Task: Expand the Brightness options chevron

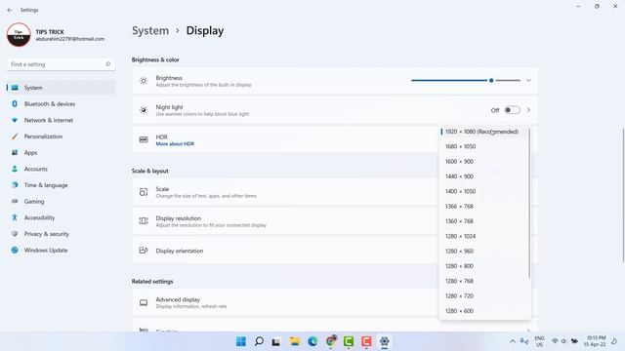Action: 528,80
